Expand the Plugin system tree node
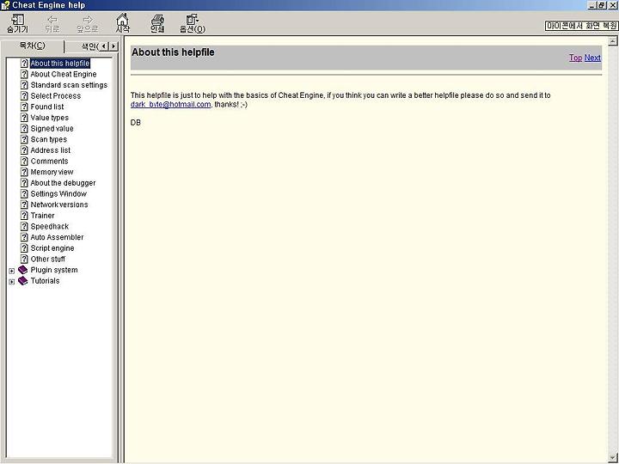Viewport: 619px width, 464px height. tap(12, 271)
